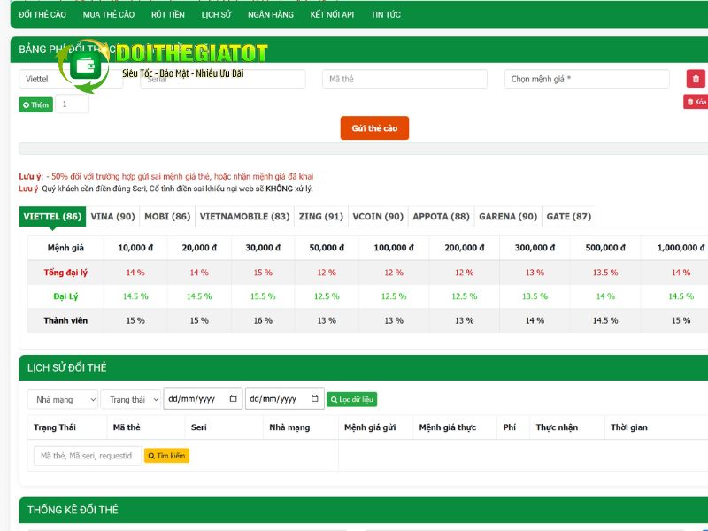Open the MUA THẺ CÀO menu
Screen dimensions: 708x531
pos(108,14)
